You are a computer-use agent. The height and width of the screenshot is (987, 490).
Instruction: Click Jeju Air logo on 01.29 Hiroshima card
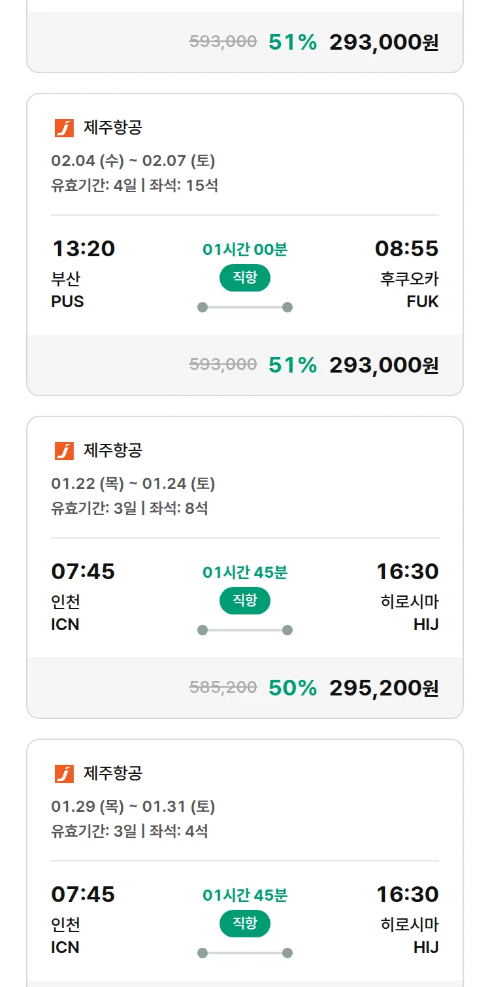tap(64, 774)
